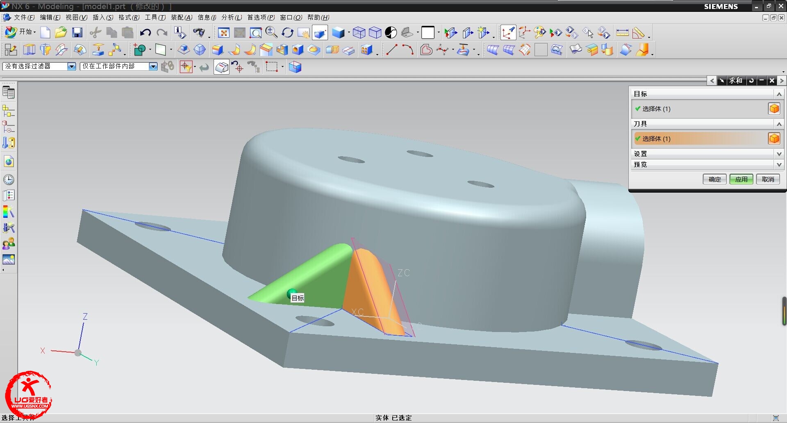Reset the 求和 dialog with the reset arrow
787x423 pixels.
[x=751, y=81]
